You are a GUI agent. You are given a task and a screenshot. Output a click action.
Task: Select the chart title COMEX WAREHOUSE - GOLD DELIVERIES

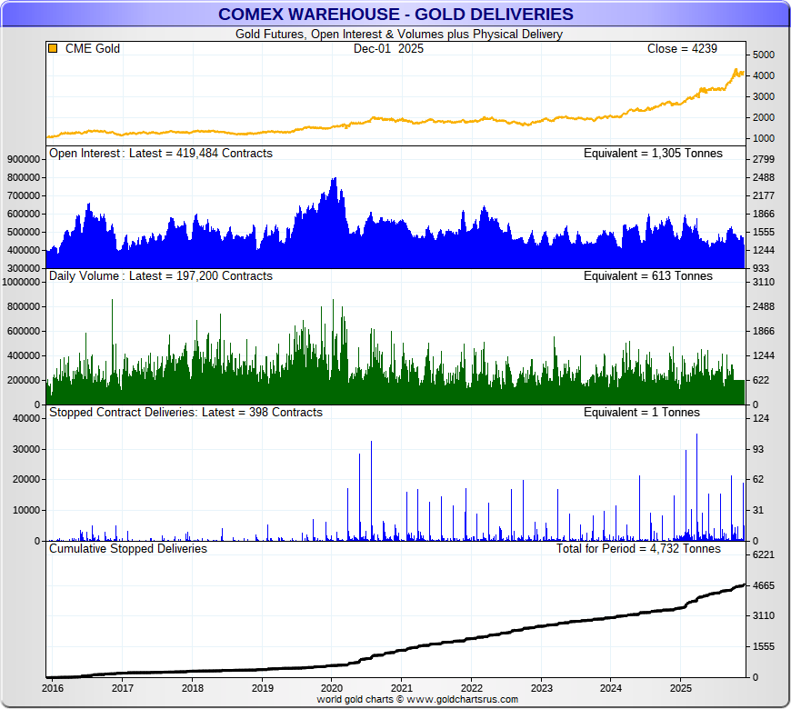[x=395, y=14]
